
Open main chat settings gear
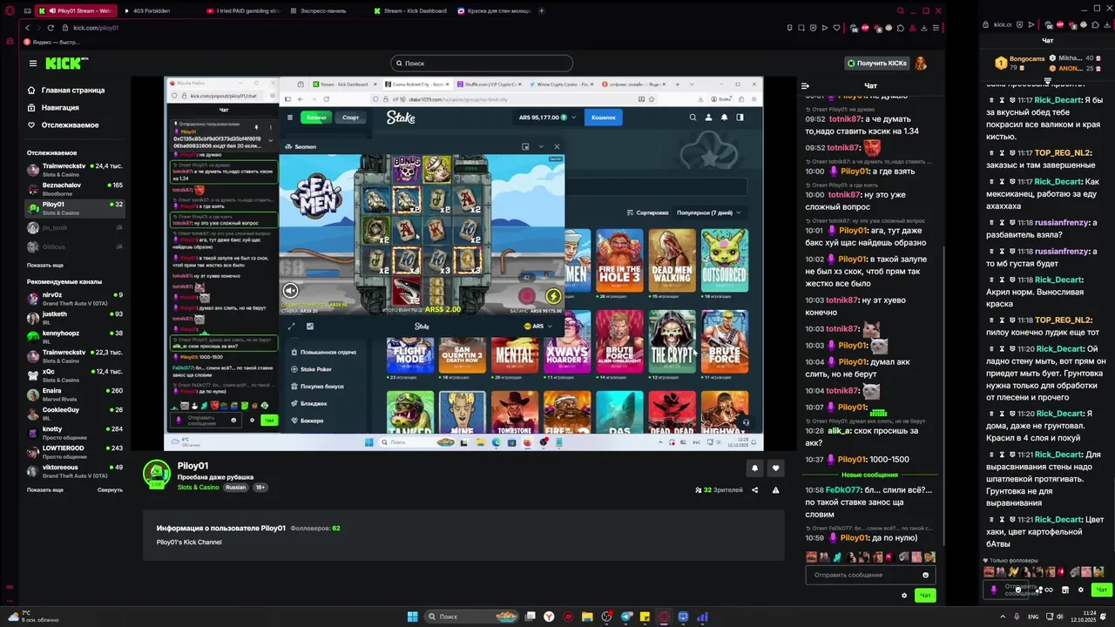904,596
